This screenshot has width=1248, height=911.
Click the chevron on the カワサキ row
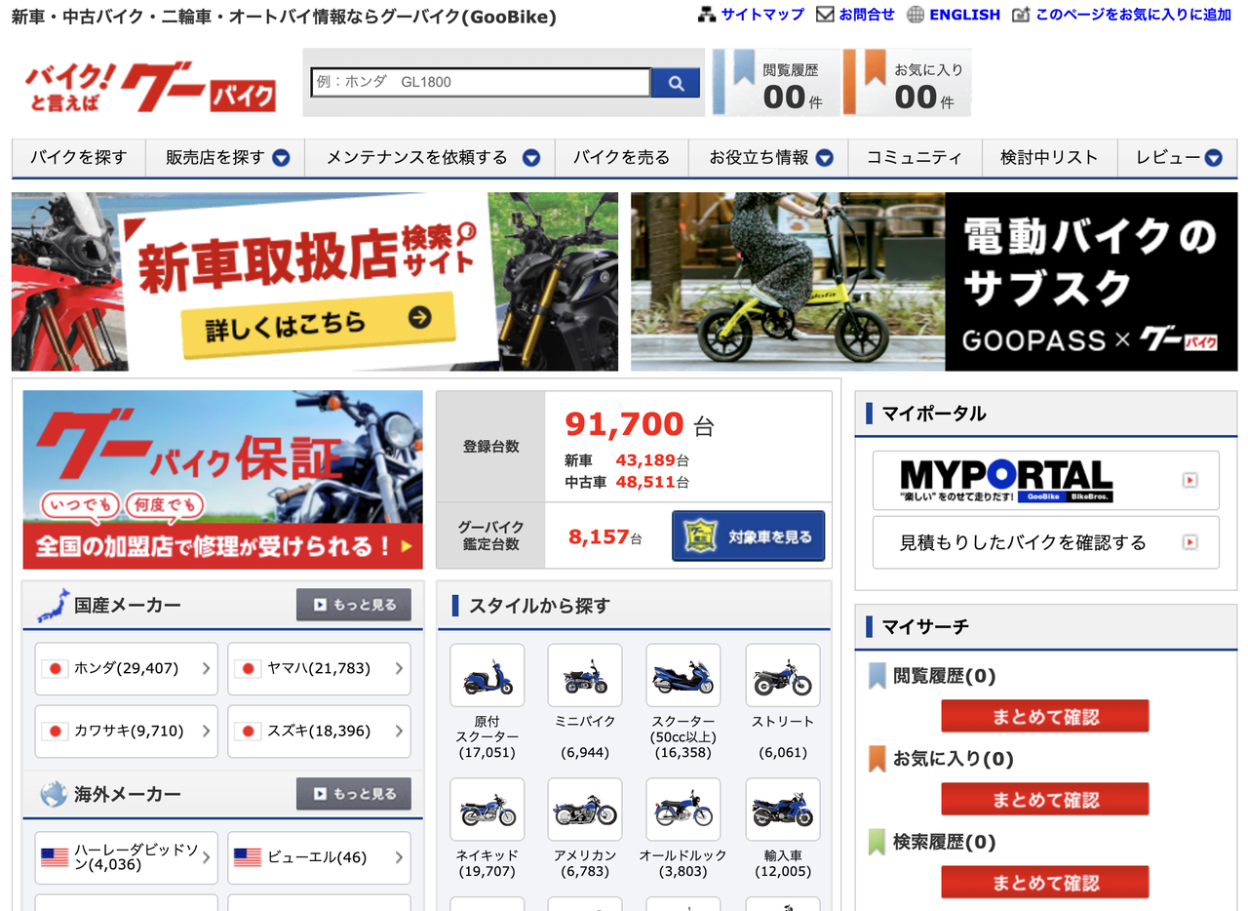point(206,731)
